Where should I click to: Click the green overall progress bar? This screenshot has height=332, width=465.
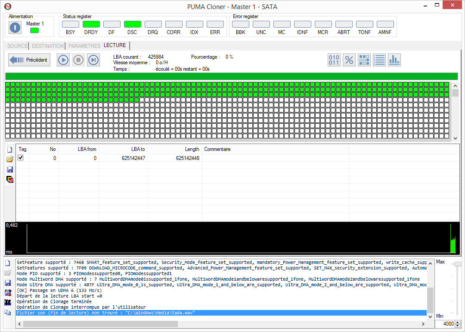pyautogui.click(x=231, y=76)
